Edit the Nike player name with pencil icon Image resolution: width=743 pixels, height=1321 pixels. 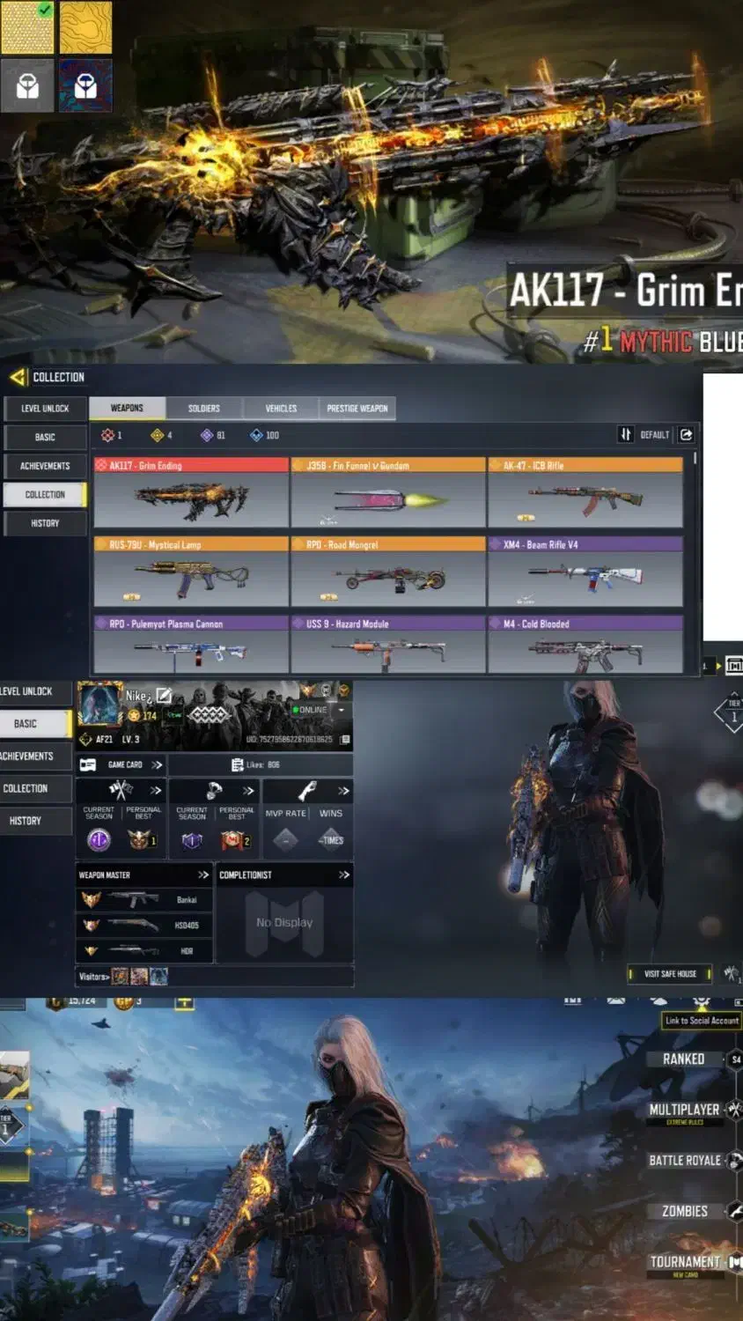[x=164, y=695]
